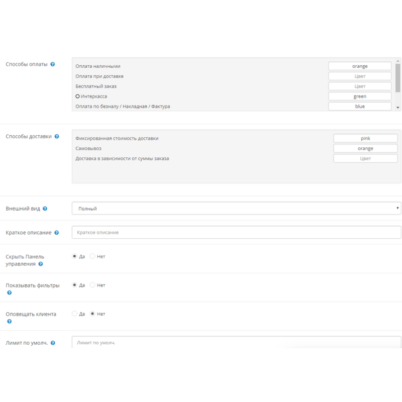
Task: Click the Лимит по умолч. input field
Action: [x=236, y=343]
